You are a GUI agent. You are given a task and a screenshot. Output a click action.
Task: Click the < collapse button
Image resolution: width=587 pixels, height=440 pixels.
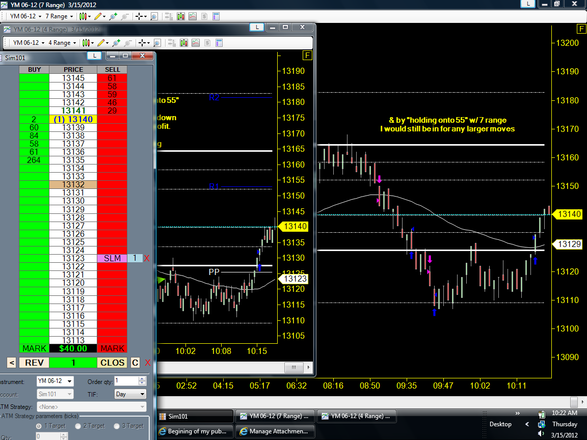[x=12, y=363]
